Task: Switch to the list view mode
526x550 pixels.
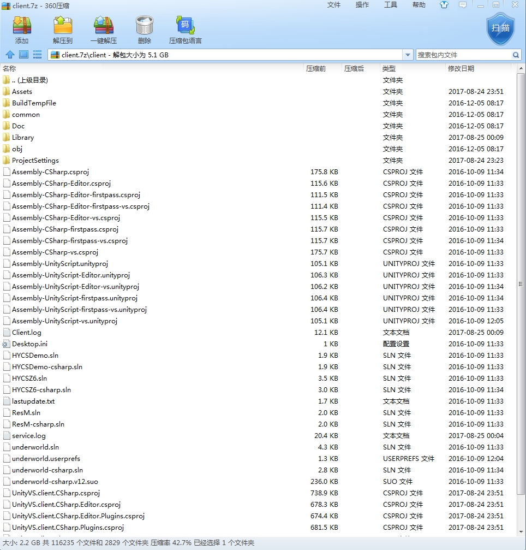Action: [x=37, y=55]
